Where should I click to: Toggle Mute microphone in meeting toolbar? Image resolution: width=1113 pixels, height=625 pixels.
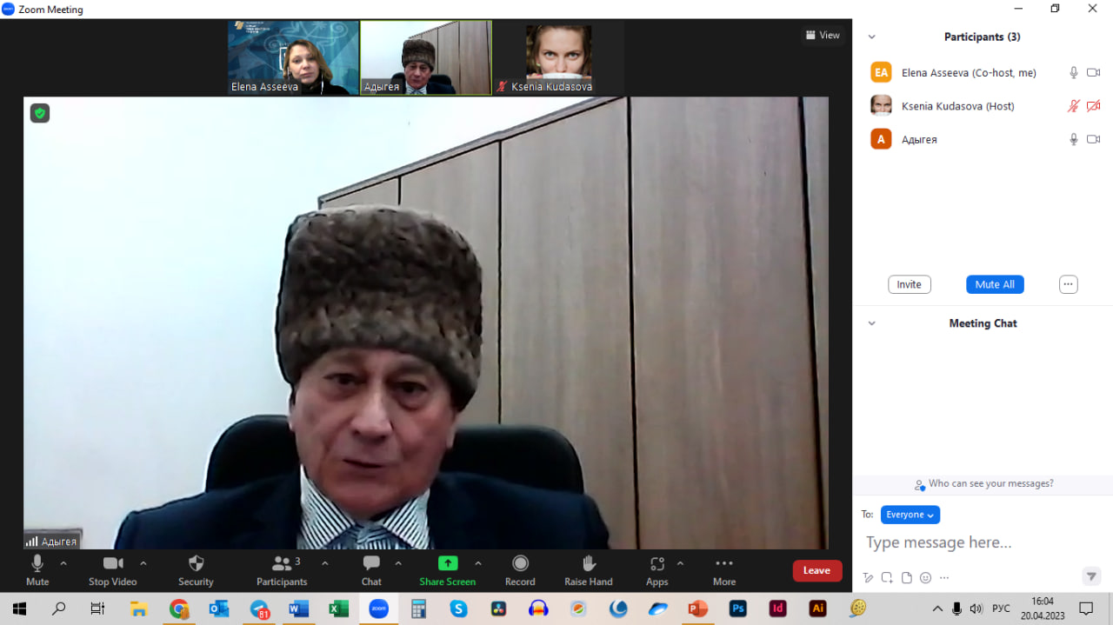click(x=37, y=564)
